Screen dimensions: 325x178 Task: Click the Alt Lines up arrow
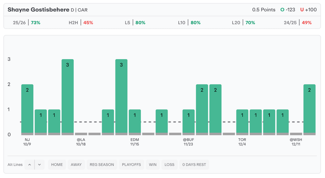(30, 165)
